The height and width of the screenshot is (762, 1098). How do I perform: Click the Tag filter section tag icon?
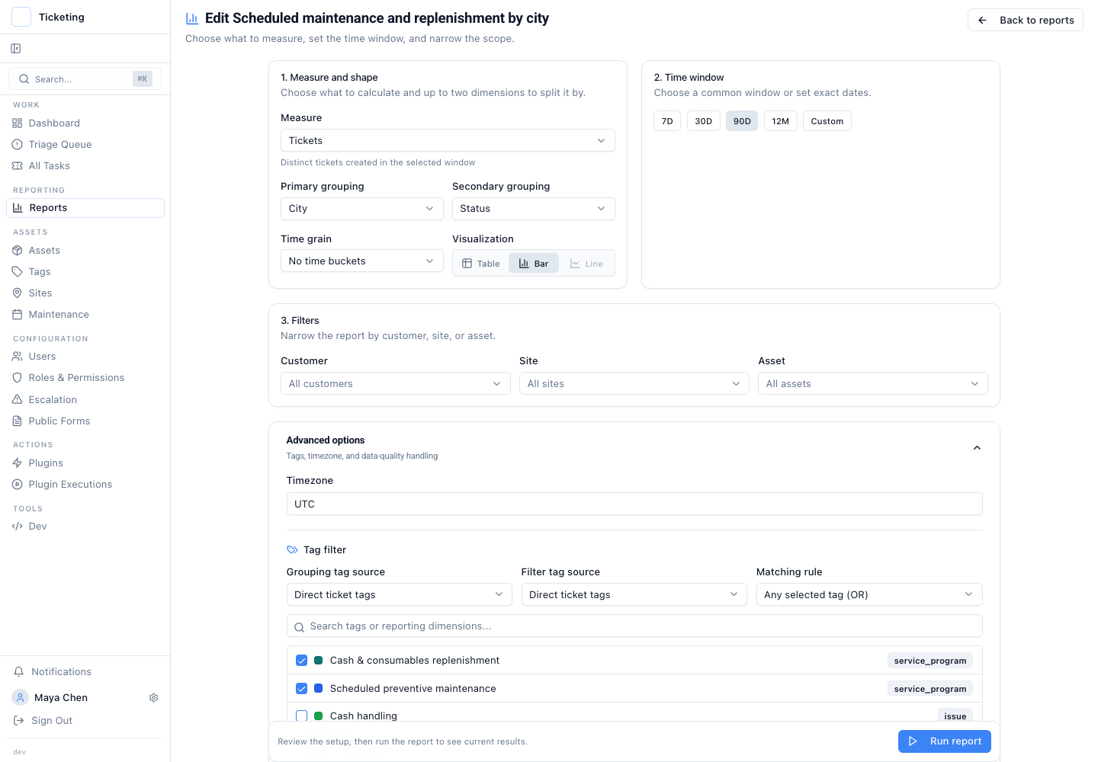(292, 550)
